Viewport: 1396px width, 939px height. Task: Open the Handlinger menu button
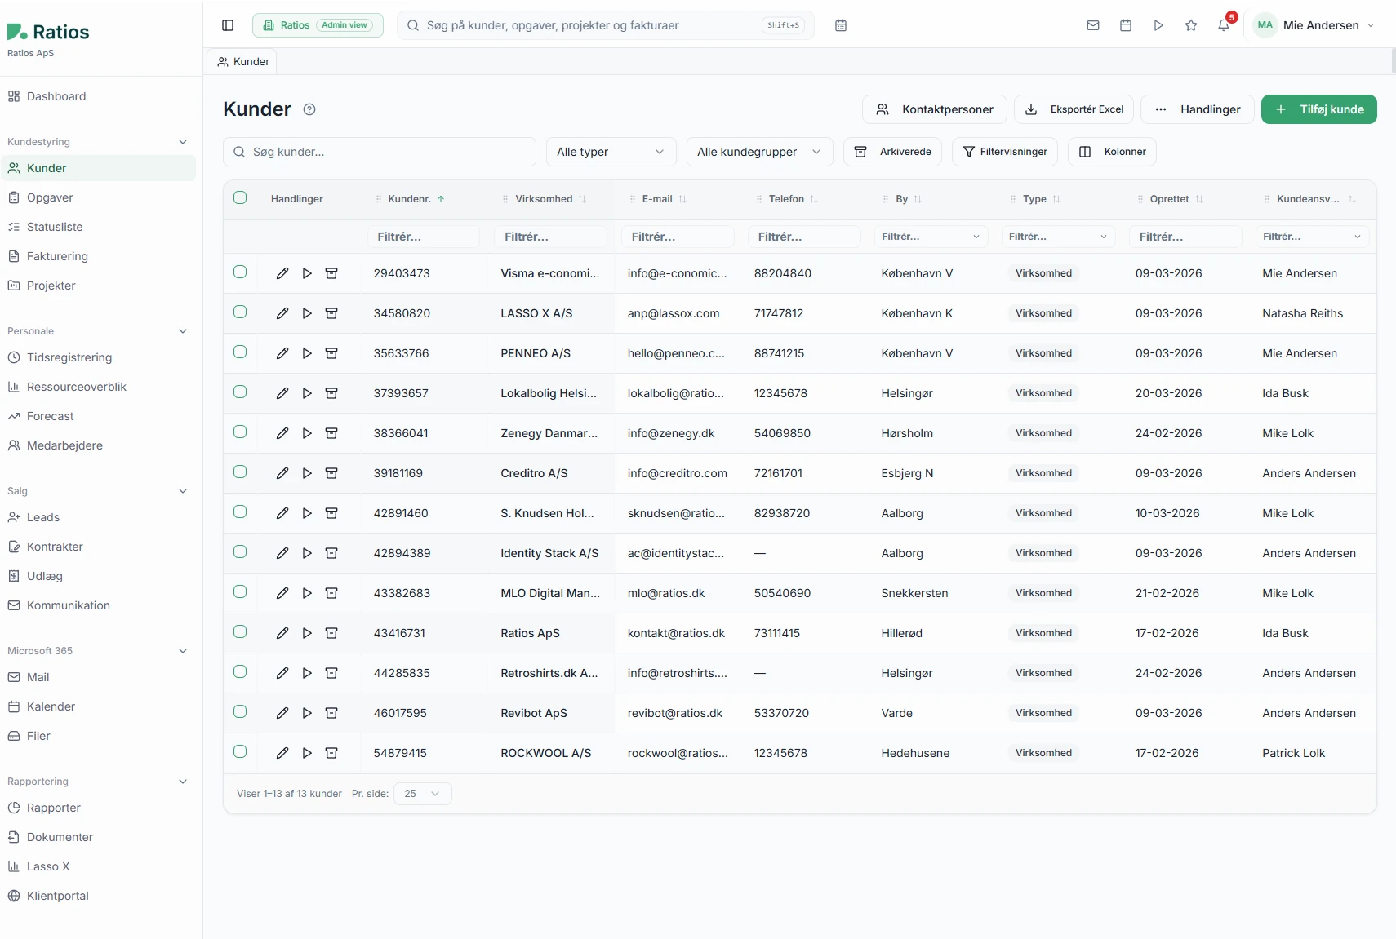(1198, 109)
